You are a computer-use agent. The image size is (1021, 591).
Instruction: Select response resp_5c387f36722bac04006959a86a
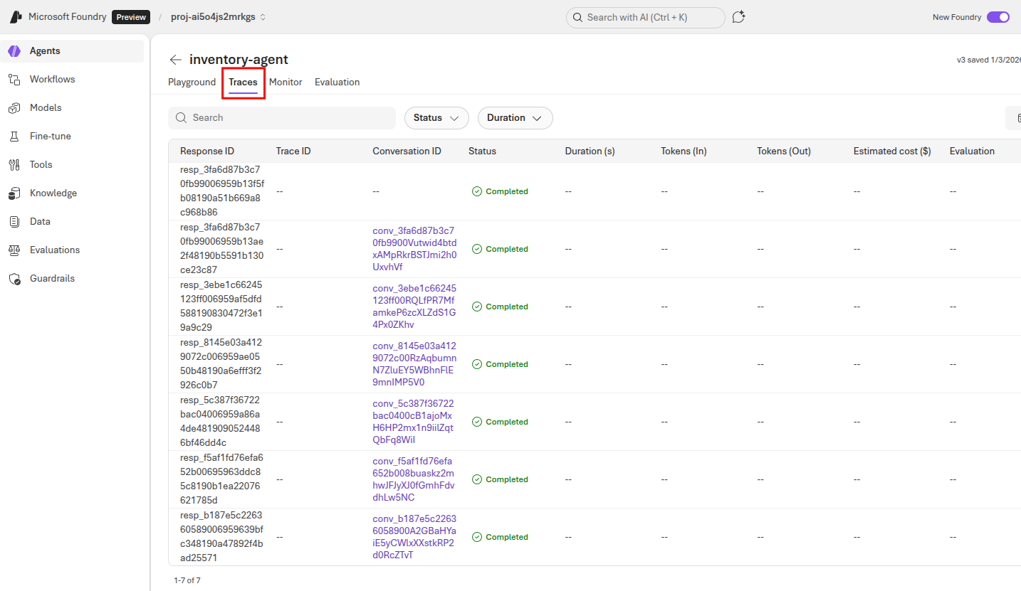pos(221,422)
